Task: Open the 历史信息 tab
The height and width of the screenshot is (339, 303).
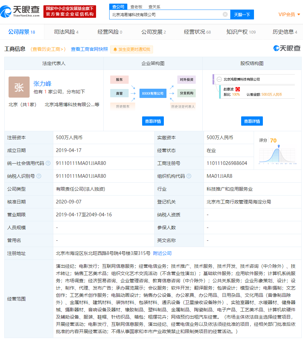Action: [285, 32]
